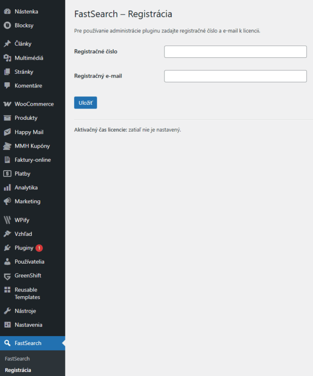Click the Multimédiá media icon
313x376 pixels.
[8, 58]
